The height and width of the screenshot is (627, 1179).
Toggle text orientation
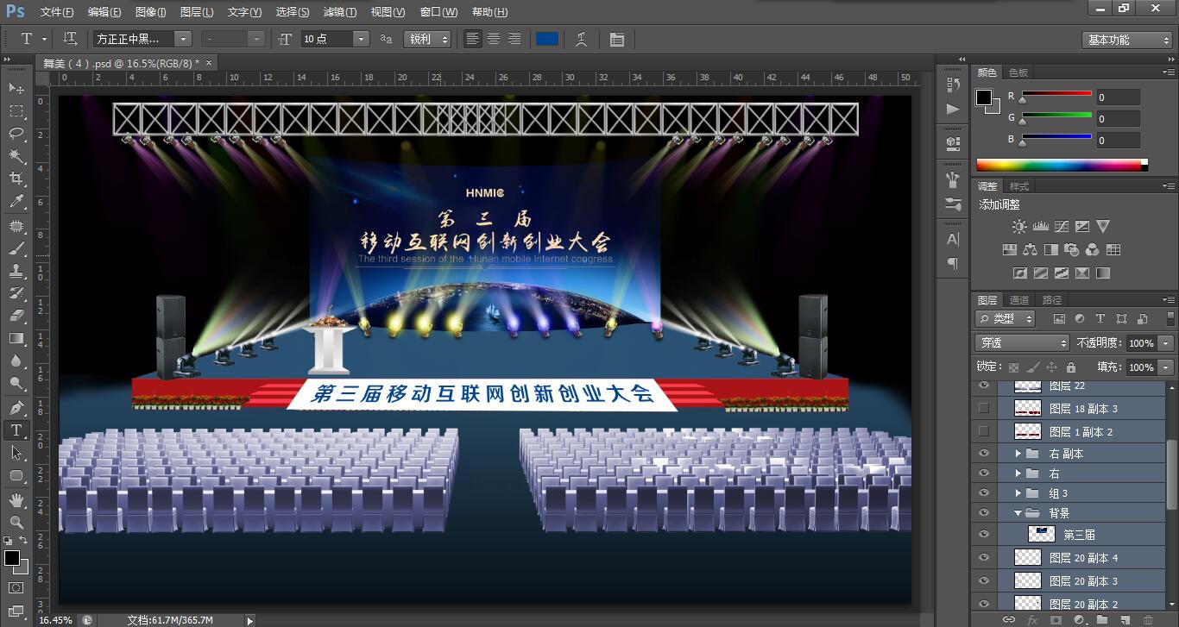click(71, 39)
